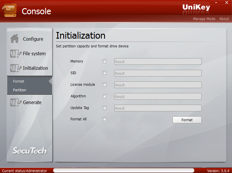Open the File system section

click(34, 53)
